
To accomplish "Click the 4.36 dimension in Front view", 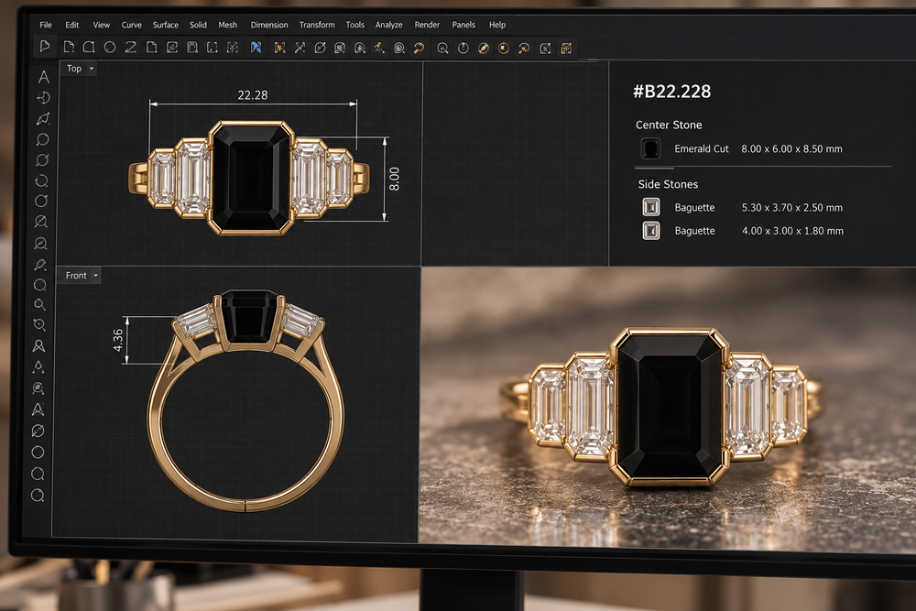I will [x=118, y=340].
